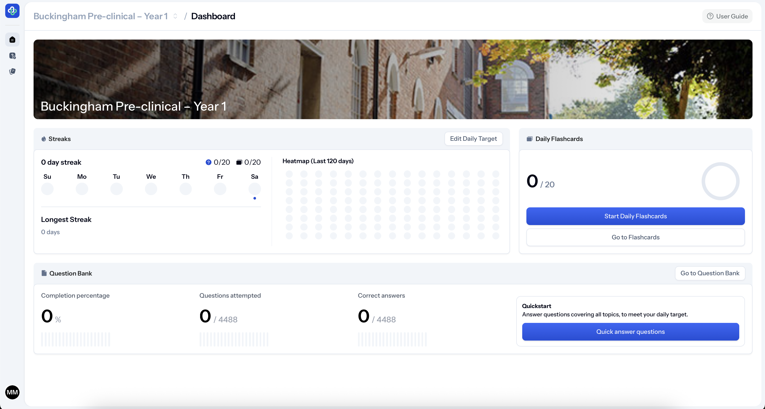Screen dimensions: 765x409
Task: Expand the course switcher chevron
Action: (x=175, y=16)
